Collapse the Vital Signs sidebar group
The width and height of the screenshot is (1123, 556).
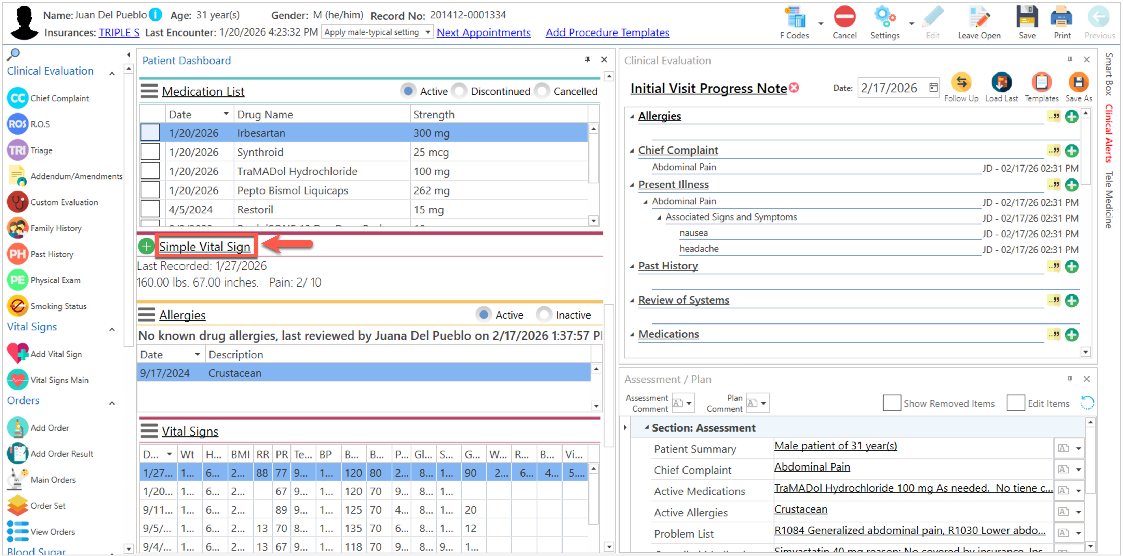pos(112,329)
